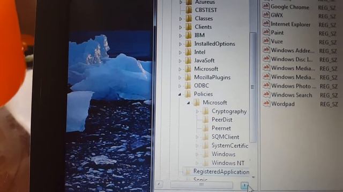
Task: Click the Windows Search value icon
Action: 266,94
